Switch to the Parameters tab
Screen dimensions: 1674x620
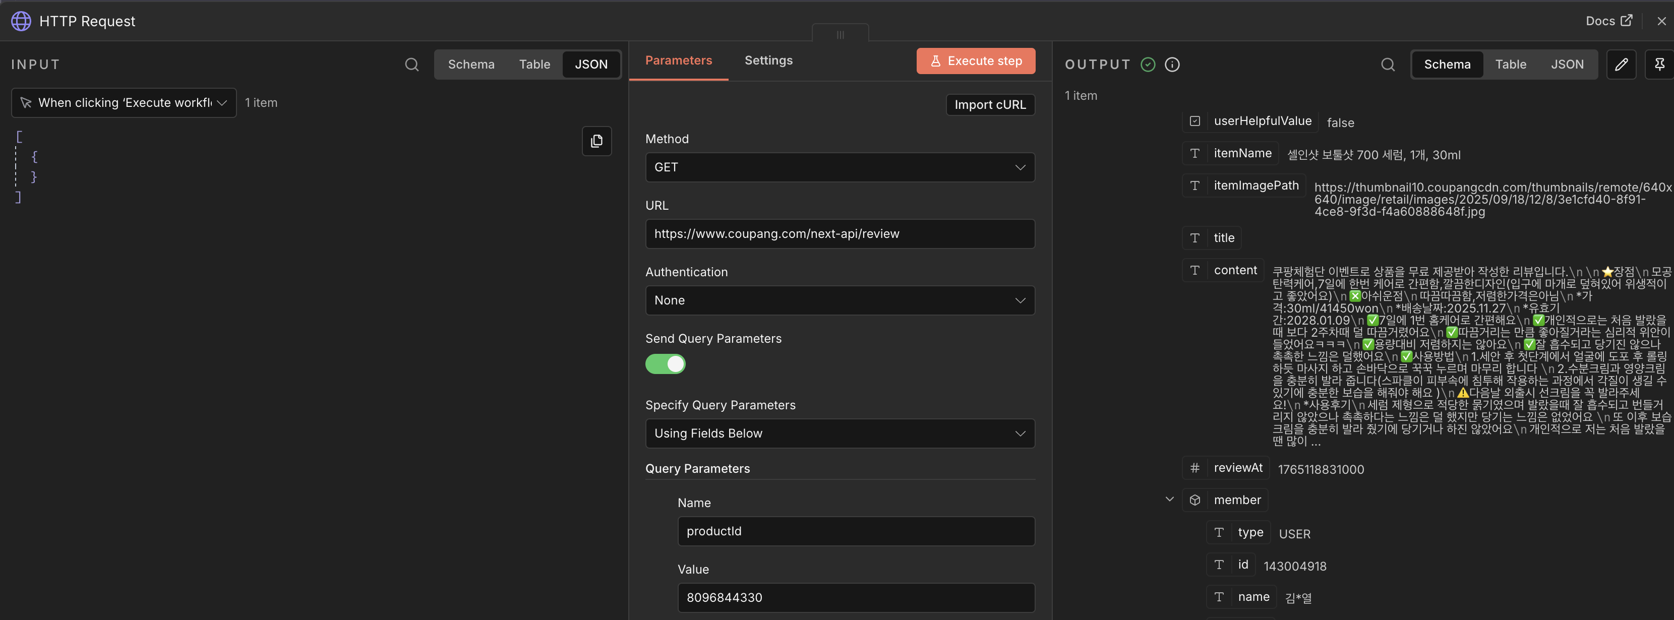coord(679,60)
